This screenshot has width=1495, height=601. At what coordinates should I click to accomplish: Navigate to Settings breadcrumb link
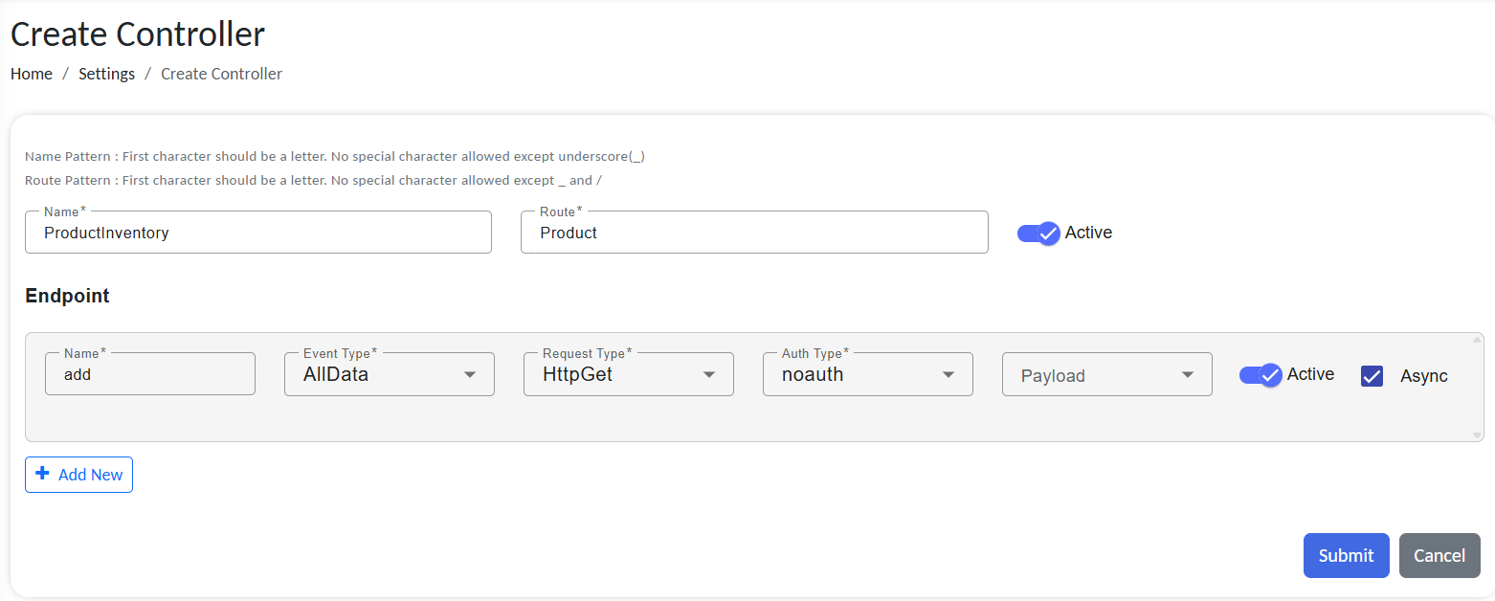[x=106, y=74]
